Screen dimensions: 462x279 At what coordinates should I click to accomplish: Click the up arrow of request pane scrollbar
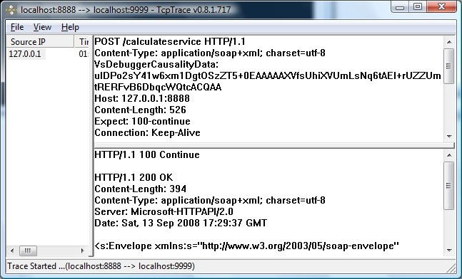449,42
